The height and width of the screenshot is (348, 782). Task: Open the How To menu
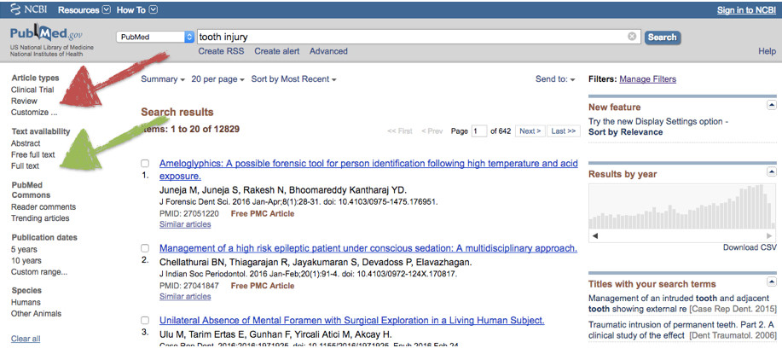(x=137, y=9)
